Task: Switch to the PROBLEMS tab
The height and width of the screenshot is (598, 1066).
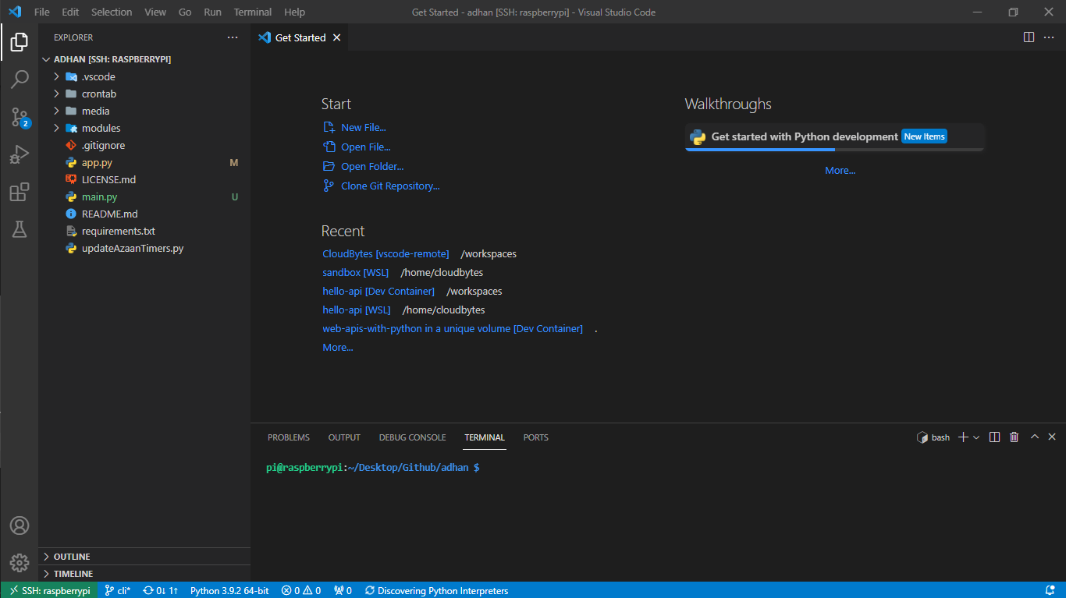Action: 288,437
